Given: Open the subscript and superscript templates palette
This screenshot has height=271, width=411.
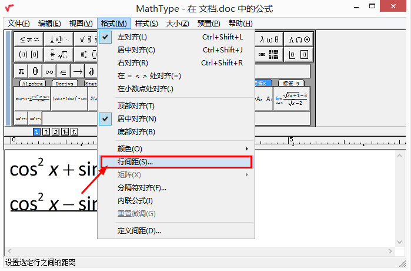Looking at the screenshot, I should point(86,54).
